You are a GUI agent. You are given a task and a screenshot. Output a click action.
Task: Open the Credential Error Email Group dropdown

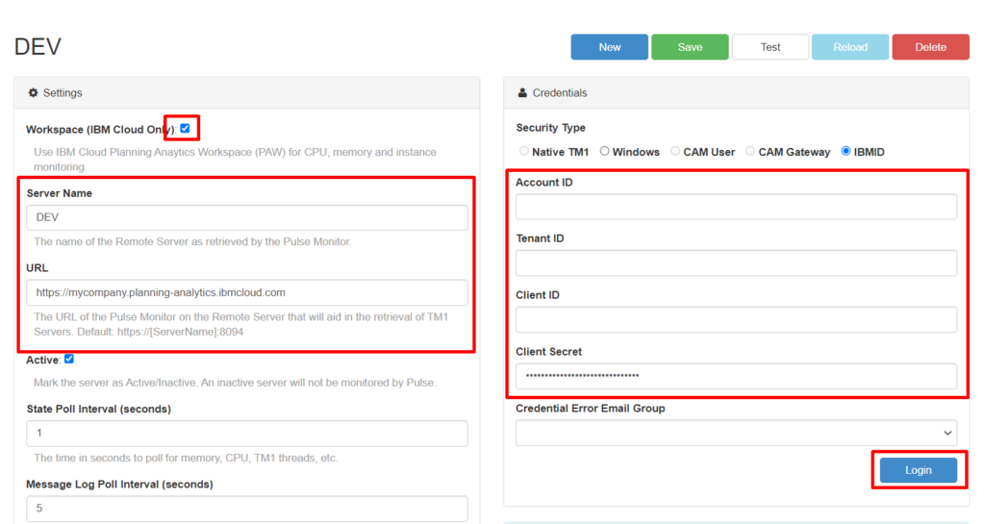click(736, 433)
